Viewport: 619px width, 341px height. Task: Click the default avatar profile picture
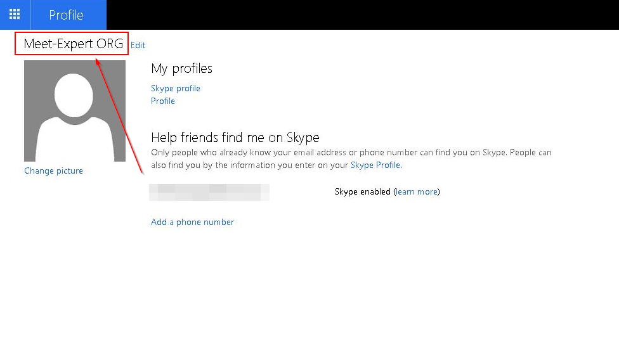[75, 111]
